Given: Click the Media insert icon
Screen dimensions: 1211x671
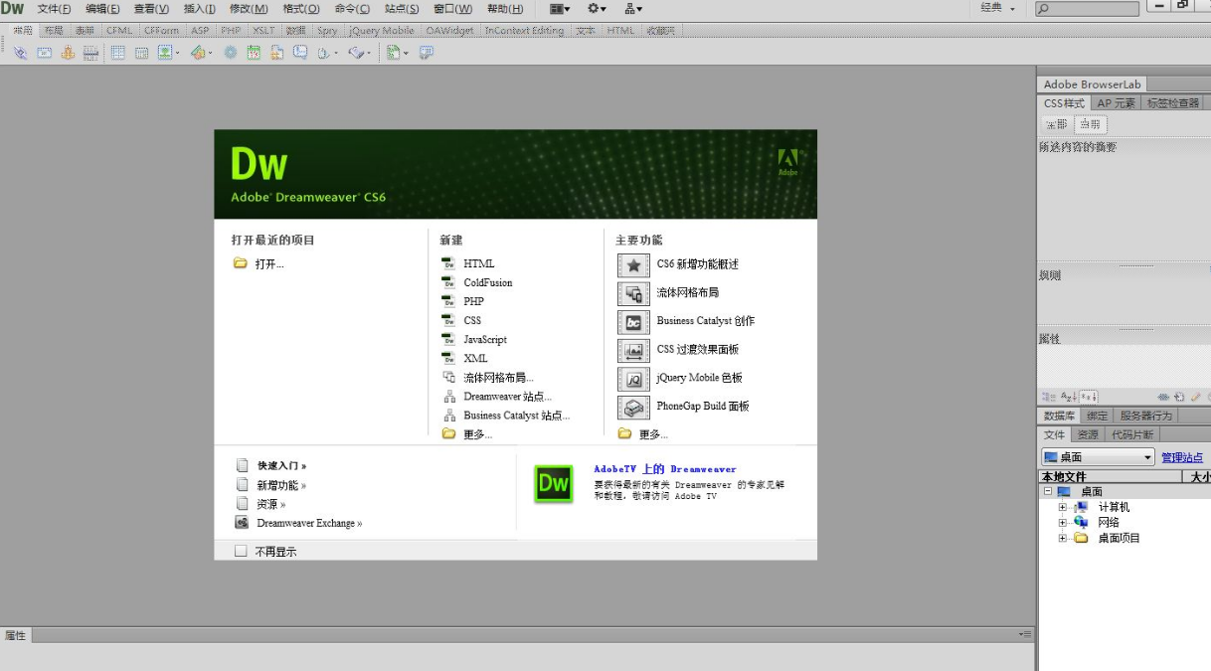Looking at the screenshot, I should tap(198, 53).
